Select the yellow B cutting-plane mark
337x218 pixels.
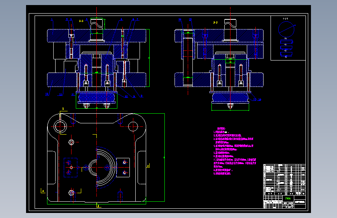(x=63, y=109)
